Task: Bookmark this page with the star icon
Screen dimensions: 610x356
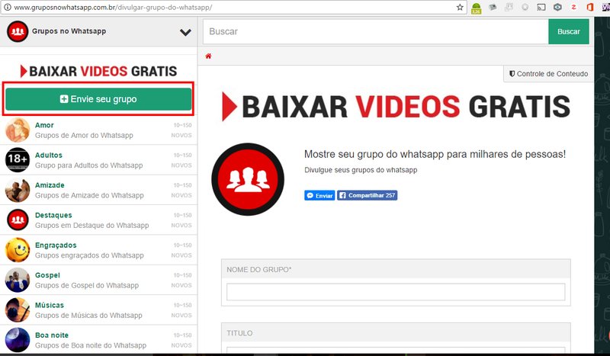Action: 460,8
